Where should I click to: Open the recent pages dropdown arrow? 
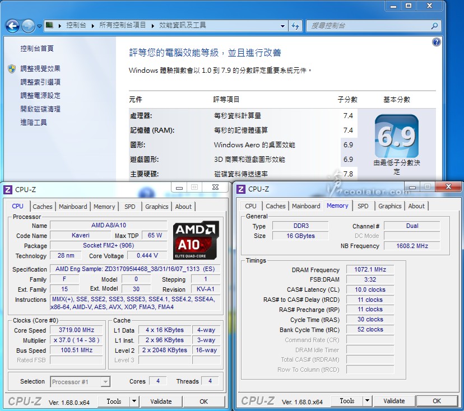(39, 26)
